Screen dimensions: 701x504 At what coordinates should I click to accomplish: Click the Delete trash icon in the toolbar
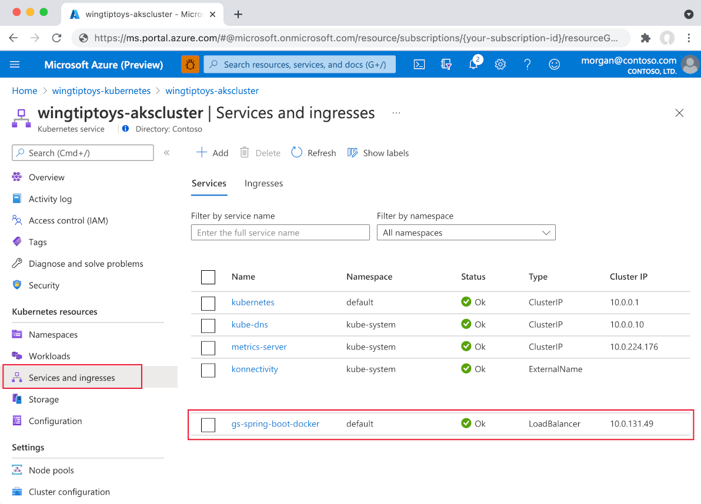pos(245,152)
